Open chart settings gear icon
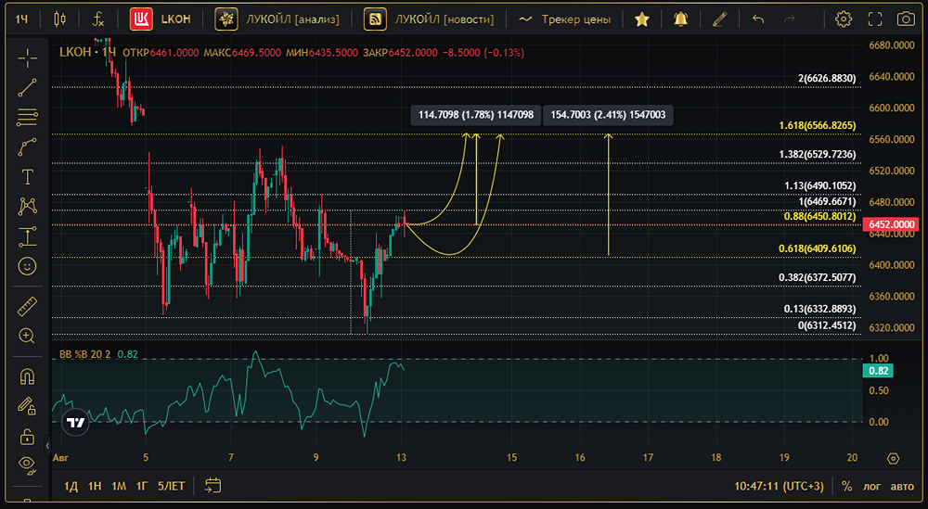 (x=844, y=19)
